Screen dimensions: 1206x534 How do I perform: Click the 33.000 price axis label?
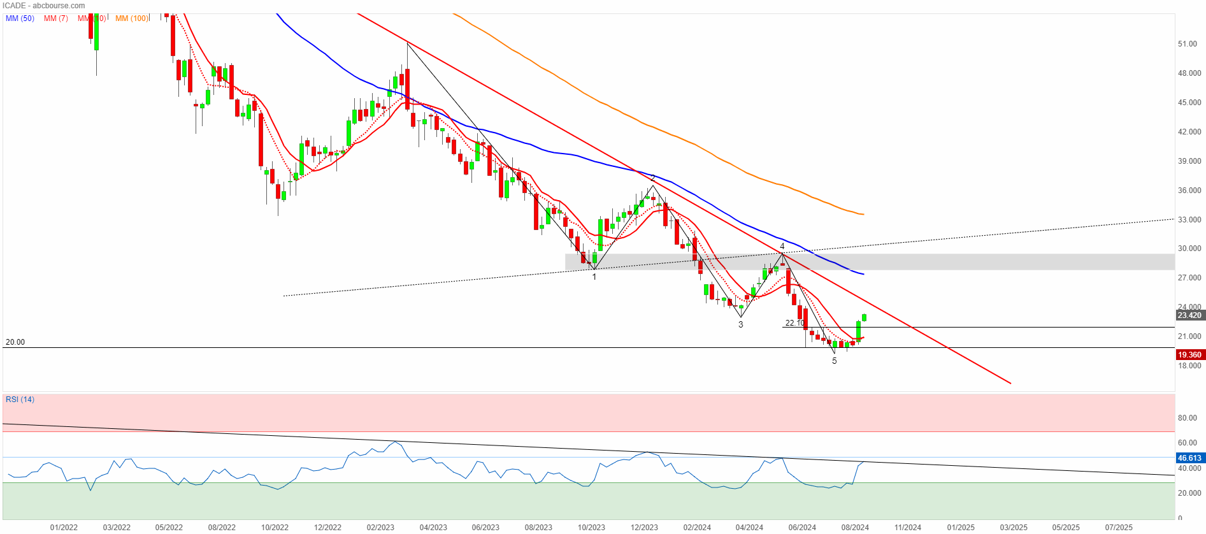click(1189, 220)
